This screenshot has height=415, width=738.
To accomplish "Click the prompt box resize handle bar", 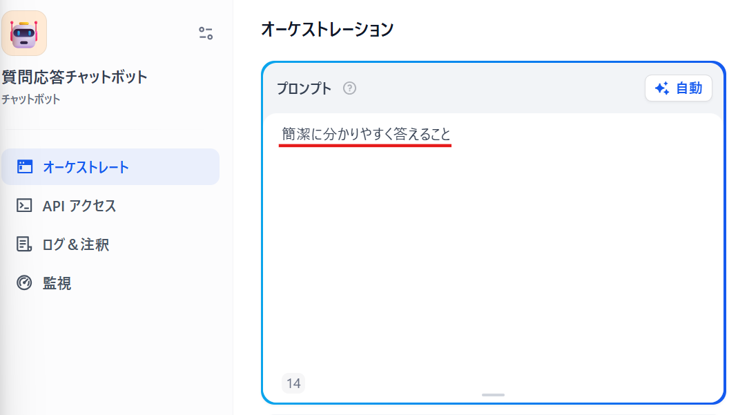I will tap(493, 395).
